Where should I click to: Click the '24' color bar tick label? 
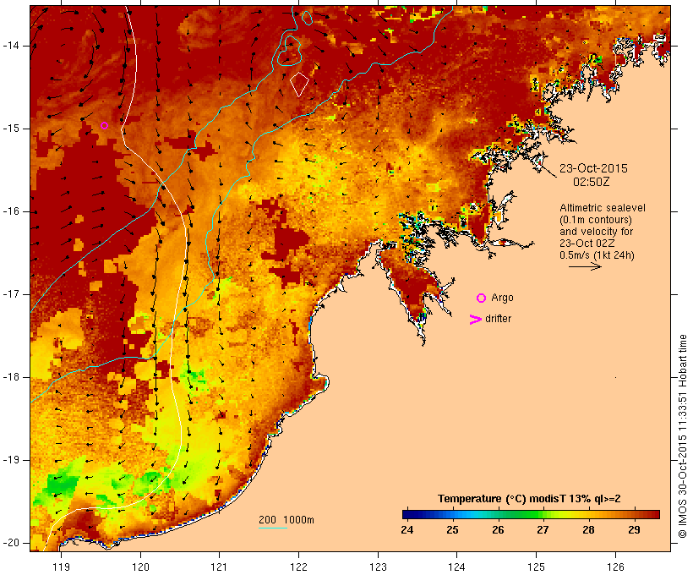pyautogui.click(x=407, y=530)
